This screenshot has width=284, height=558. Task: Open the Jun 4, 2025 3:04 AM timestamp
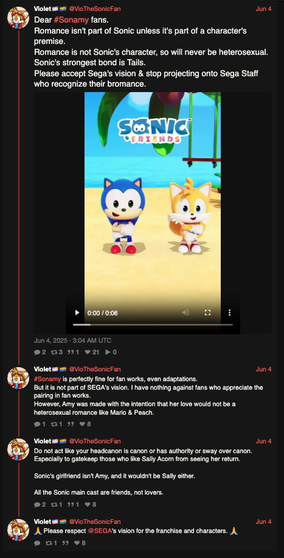coord(72,340)
